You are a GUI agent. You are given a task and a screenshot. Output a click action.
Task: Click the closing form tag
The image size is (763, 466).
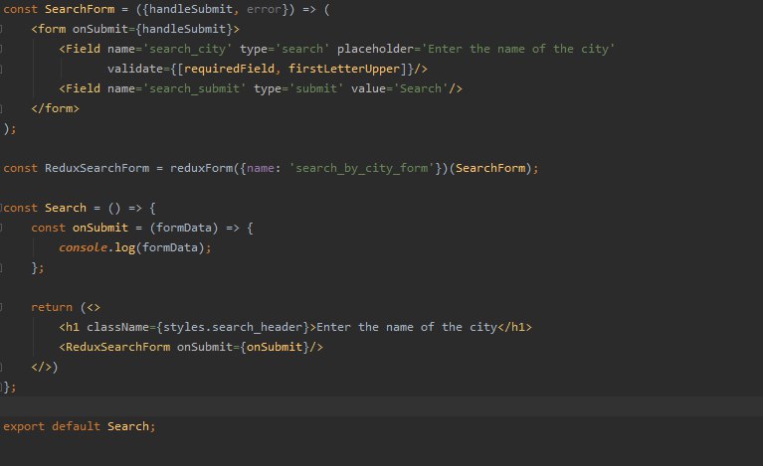[55, 108]
